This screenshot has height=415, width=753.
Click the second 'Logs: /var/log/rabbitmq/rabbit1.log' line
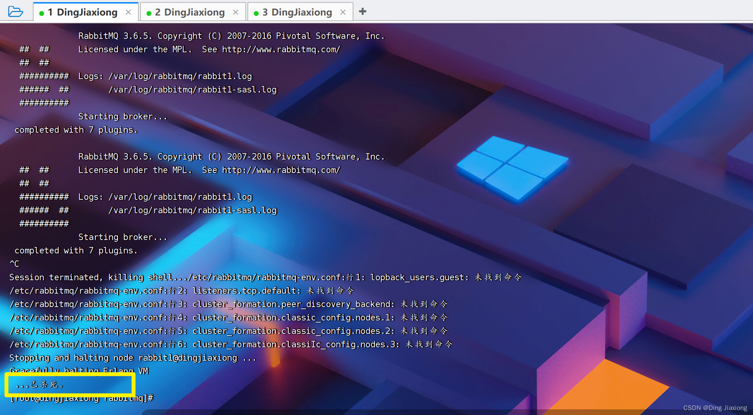coord(165,197)
